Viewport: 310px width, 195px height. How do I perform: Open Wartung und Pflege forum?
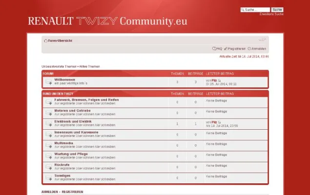tap(71, 154)
